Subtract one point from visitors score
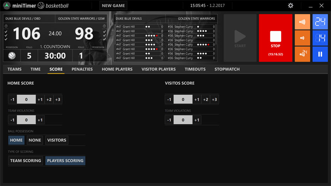 point(169,99)
